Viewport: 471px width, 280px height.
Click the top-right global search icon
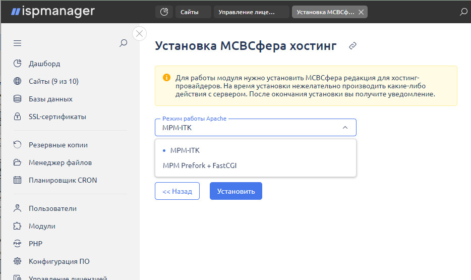(463, 12)
